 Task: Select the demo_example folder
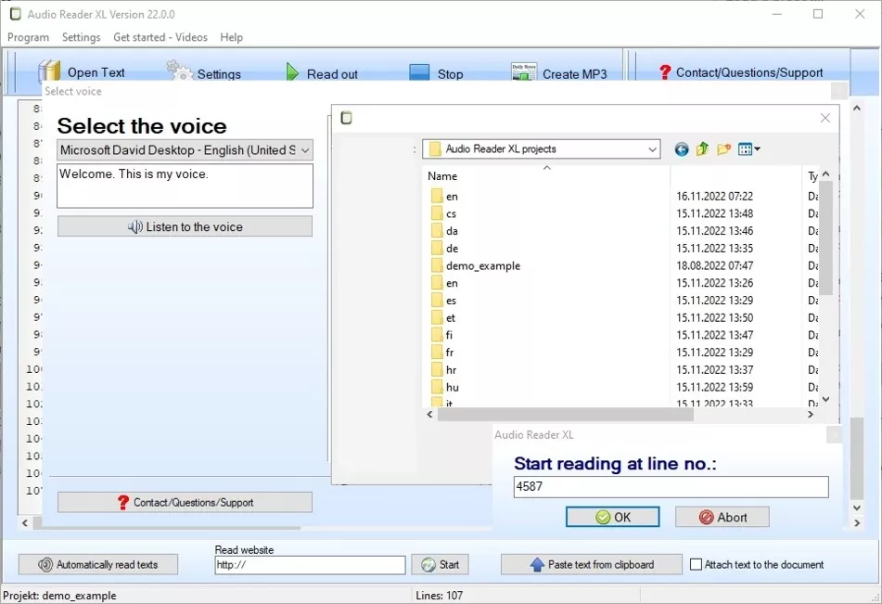click(x=482, y=265)
